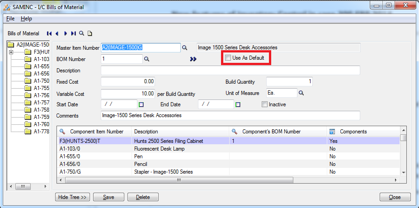Screen dimensions: 419x208
Task: Select F3(HUNTS-2500)T component row
Action: coord(229,141)
